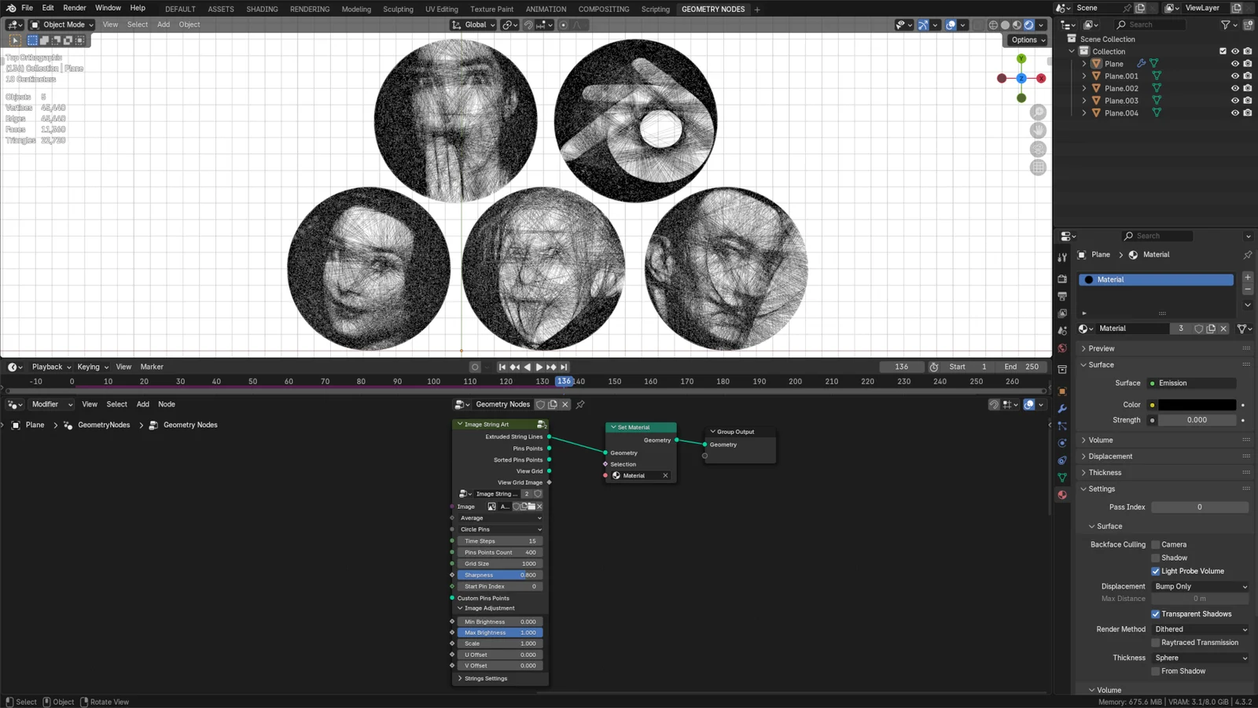Pin the Geometry Nodes tree
The height and width of the screenshot is (708, 1258).
coord(580,404)
